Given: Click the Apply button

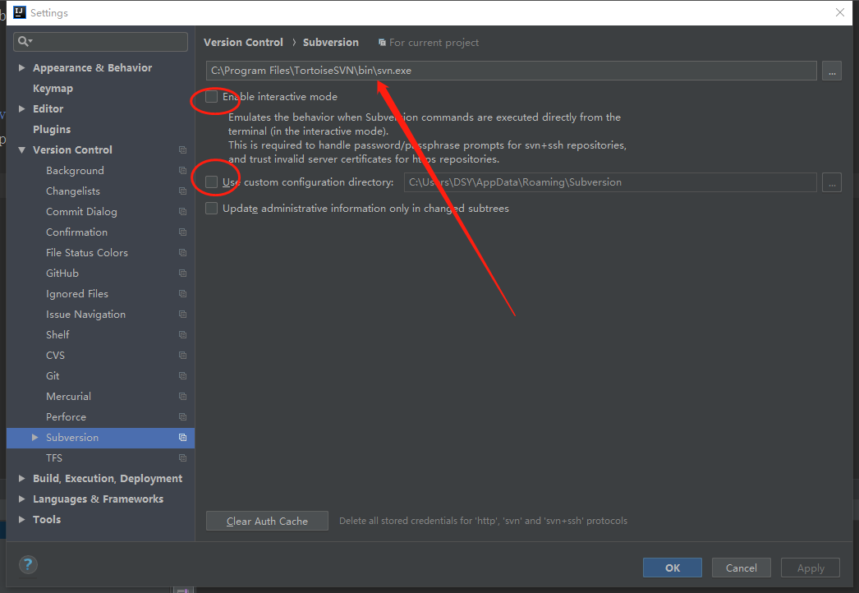Looking at the screenshot, I should click(x=811, y=568).
